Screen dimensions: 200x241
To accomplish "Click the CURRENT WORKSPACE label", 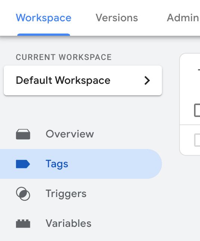I will [x=64, y=57].
